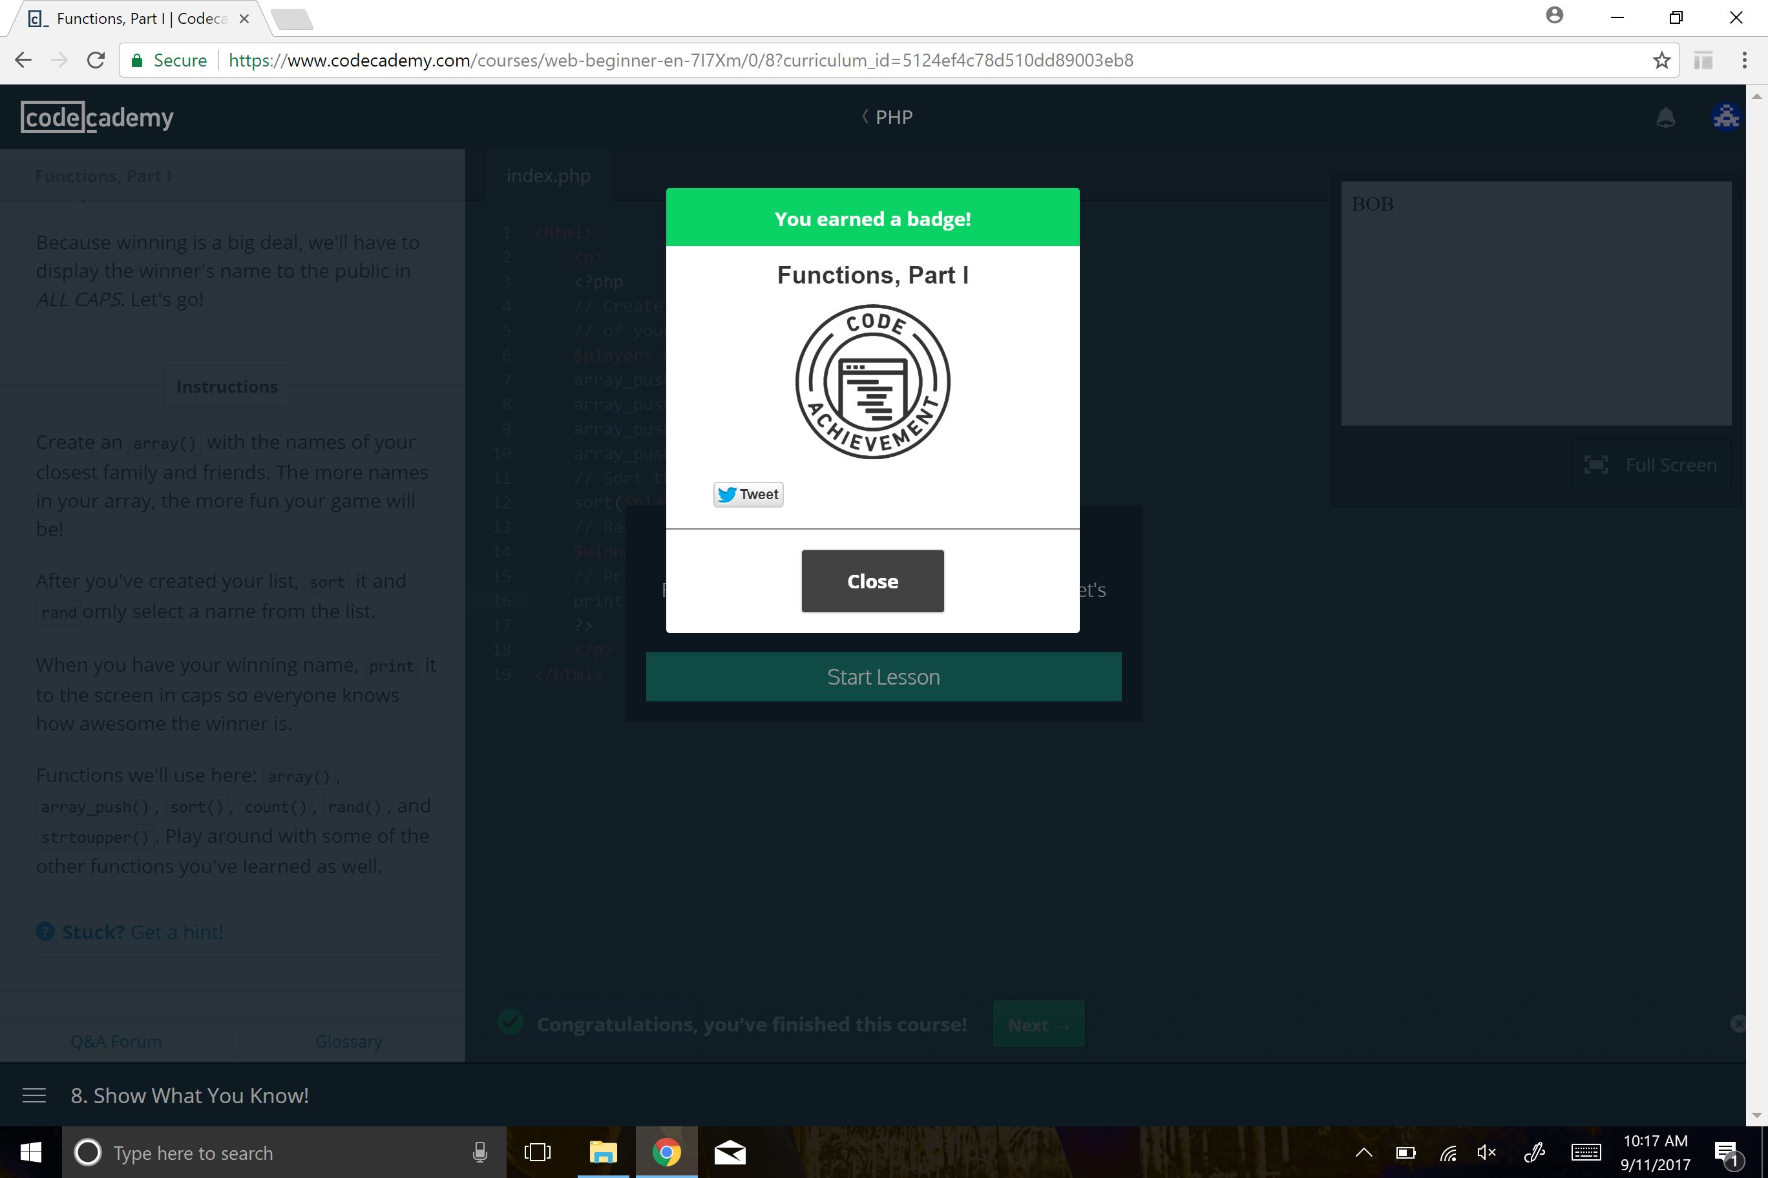Open the Wi-Fi network icon

(x=1447, y=1152)
